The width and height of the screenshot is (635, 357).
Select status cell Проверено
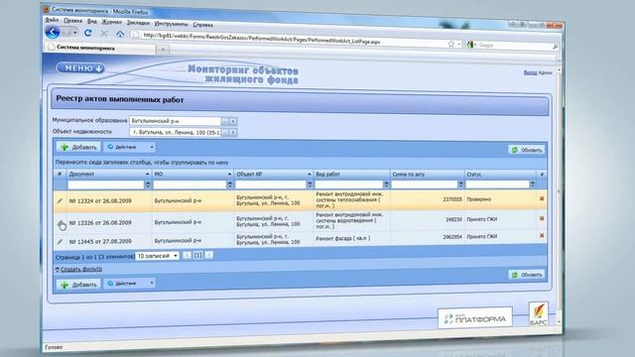[478, 199]
